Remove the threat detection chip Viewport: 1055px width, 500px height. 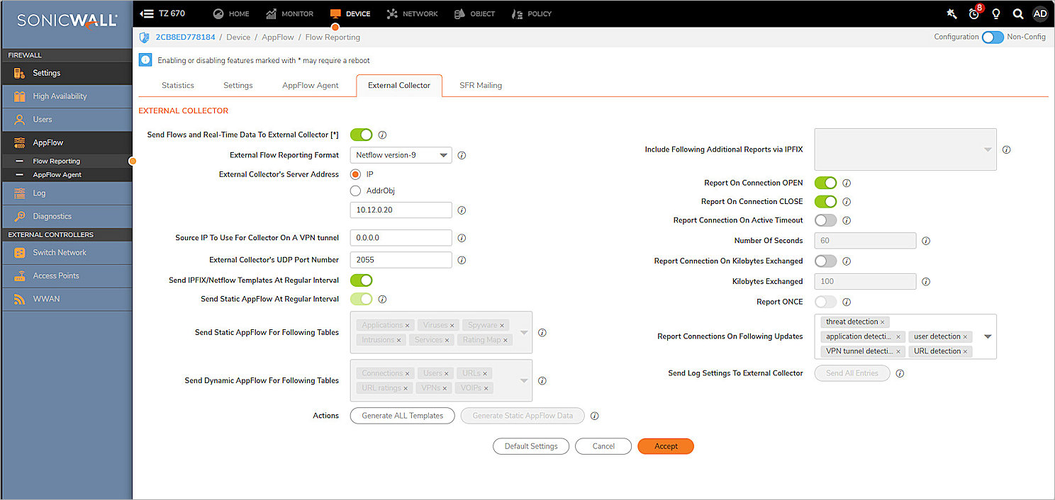(x=882, y=322)
